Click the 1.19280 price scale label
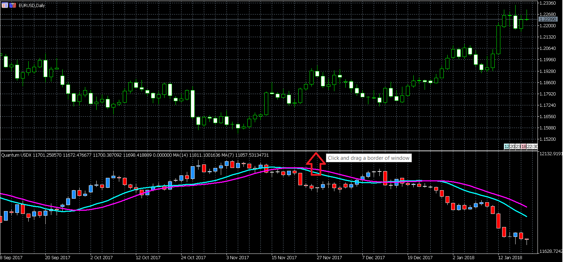Screen dimensions: 563x262 pos(548,71)
